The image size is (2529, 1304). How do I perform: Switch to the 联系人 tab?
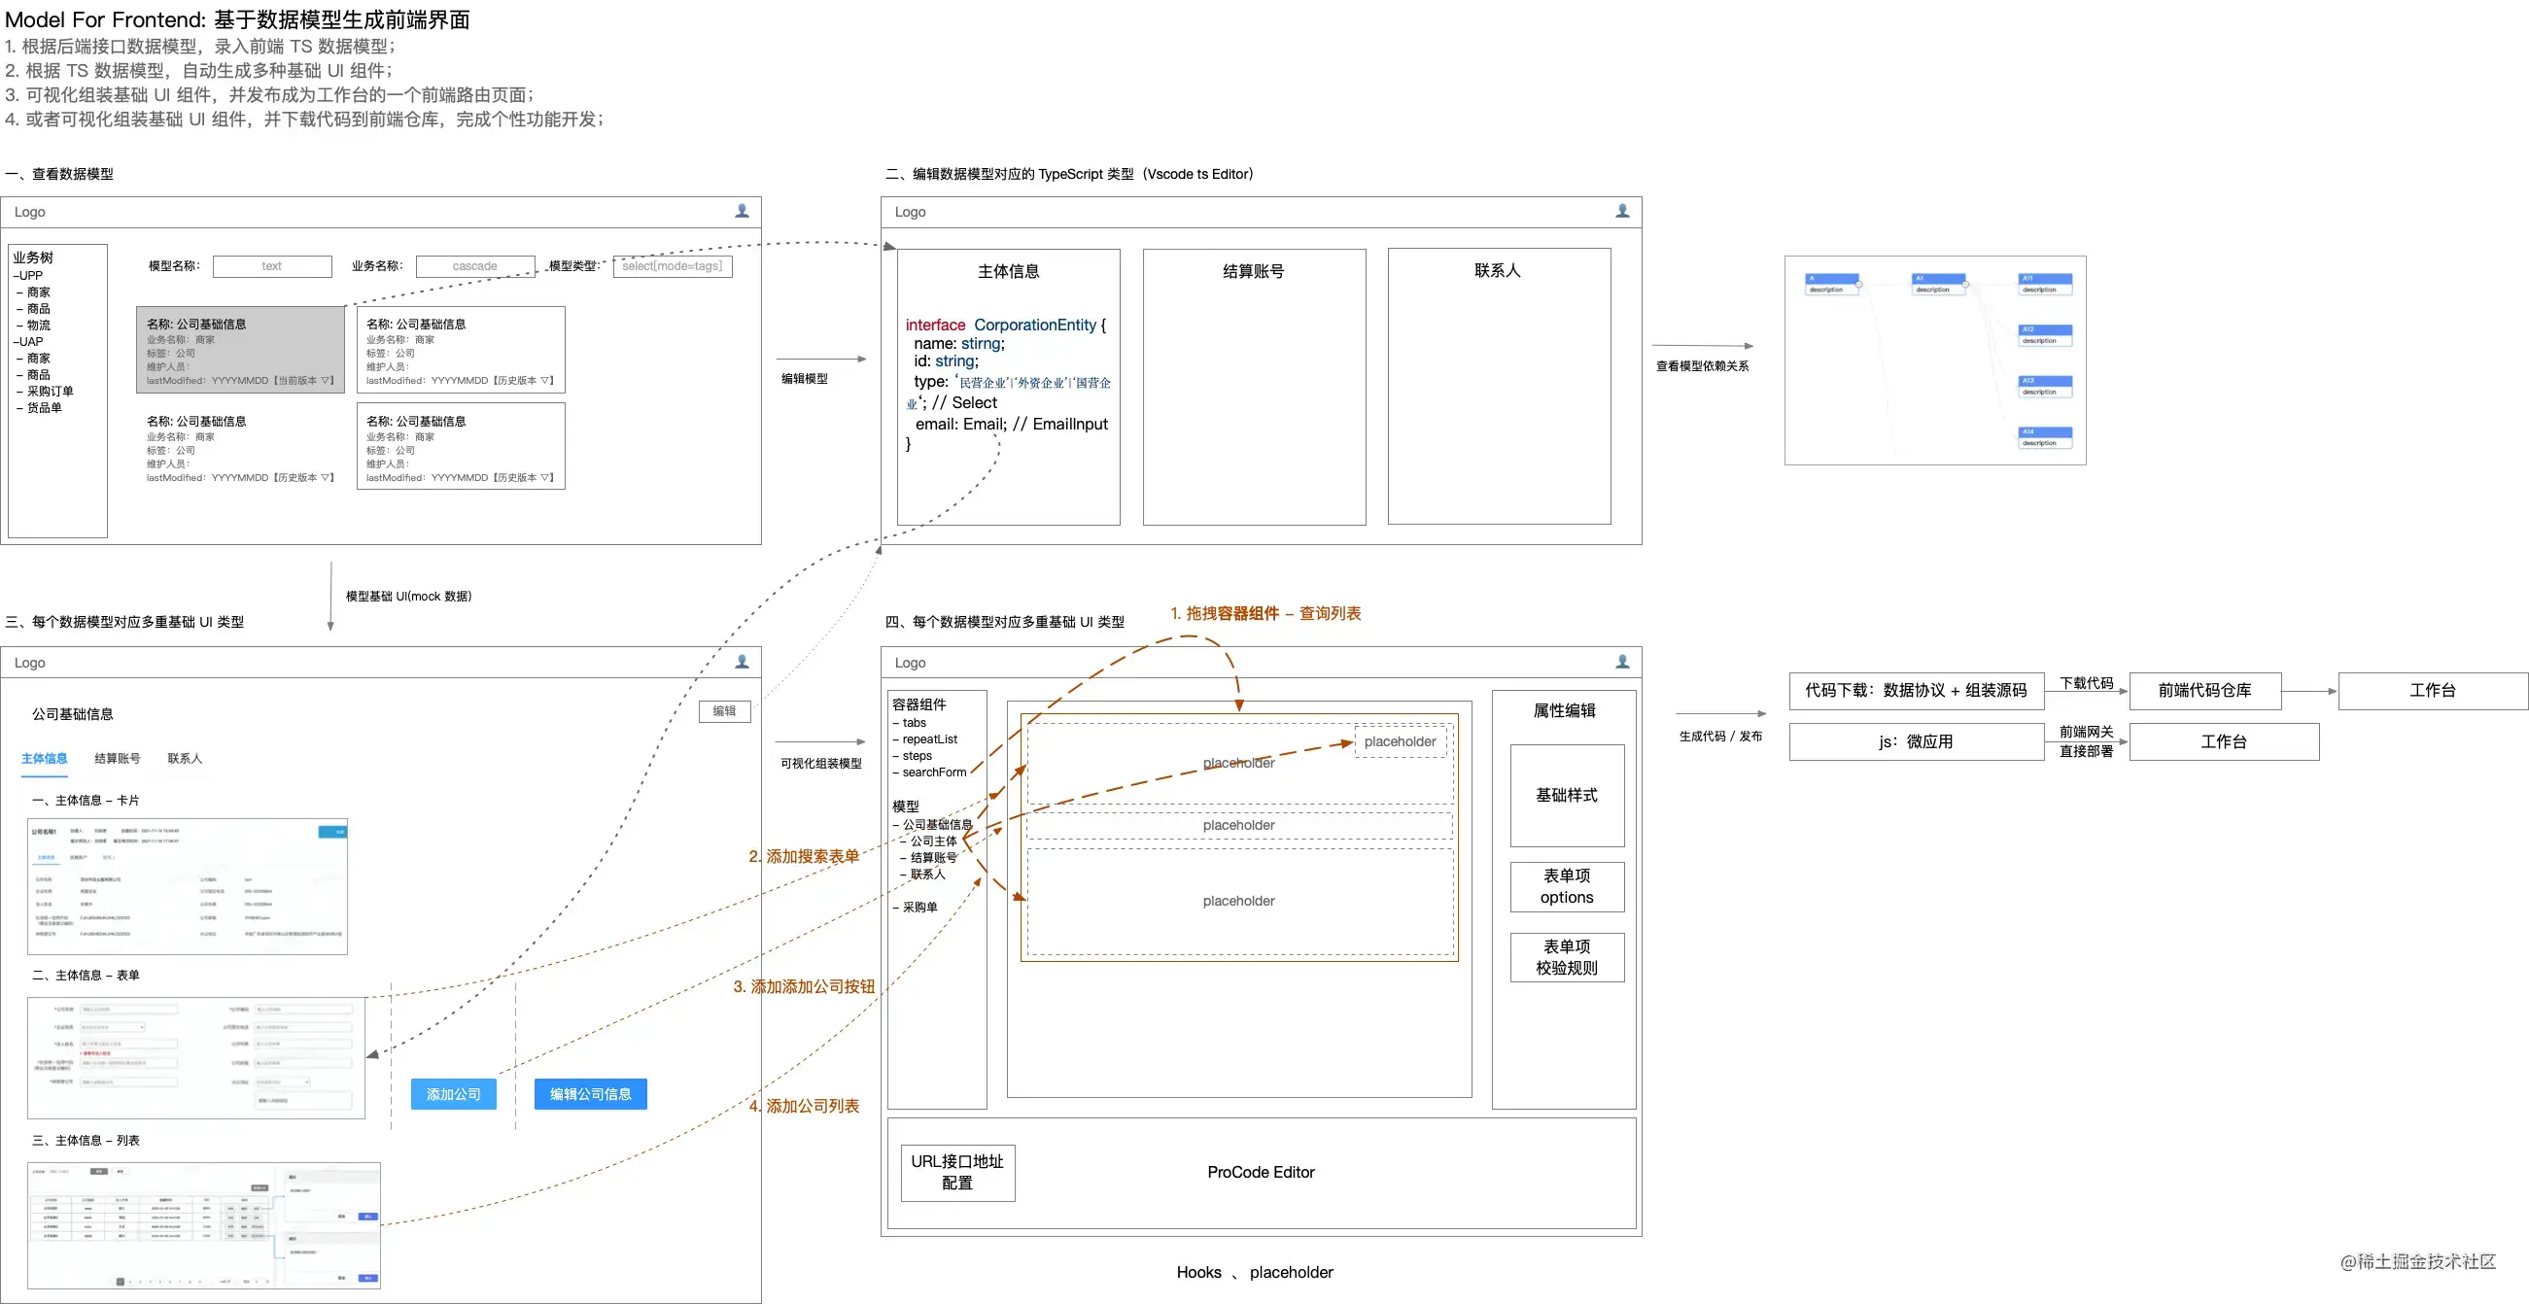[x=185, y=759]
